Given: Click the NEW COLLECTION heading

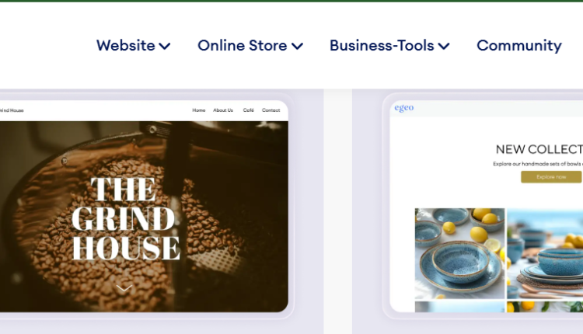Looking at the screenshot, I should (539, 149).
